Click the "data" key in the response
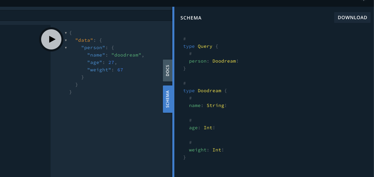 [84, 40]
